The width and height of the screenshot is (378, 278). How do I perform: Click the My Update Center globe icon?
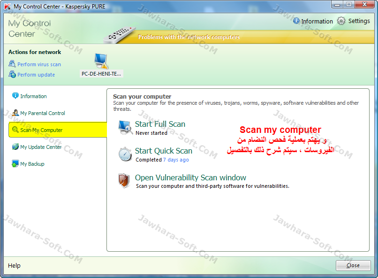pyautogui.click(x=15, y=147)
